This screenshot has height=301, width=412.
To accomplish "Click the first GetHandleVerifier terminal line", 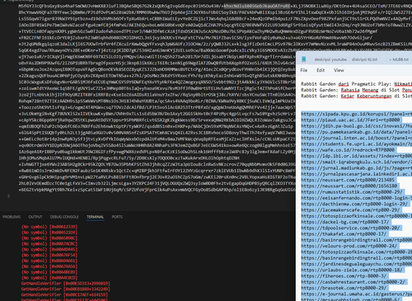I will point(66,284).
